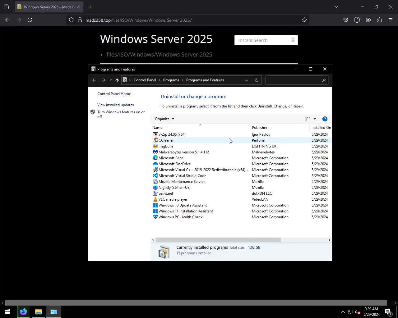Expand the address bar history dropdown

point(247,80)
